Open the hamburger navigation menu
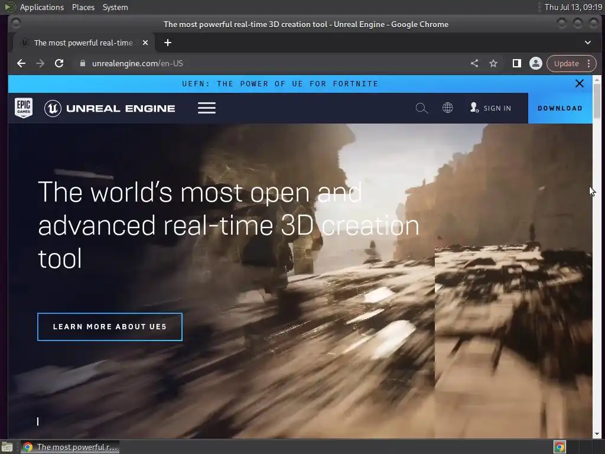 [207, 108]
